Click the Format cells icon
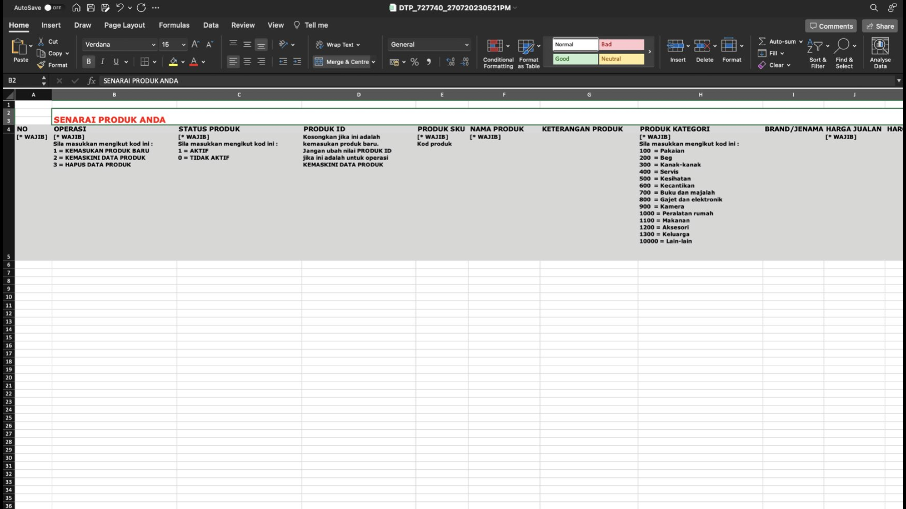The height and width of the screenshot is (509, 906). pos(729,46)
